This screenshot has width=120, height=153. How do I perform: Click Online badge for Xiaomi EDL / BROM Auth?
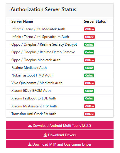(x=89, y=91)
